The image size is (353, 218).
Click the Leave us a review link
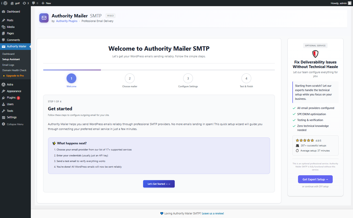(x=213, y=213)
